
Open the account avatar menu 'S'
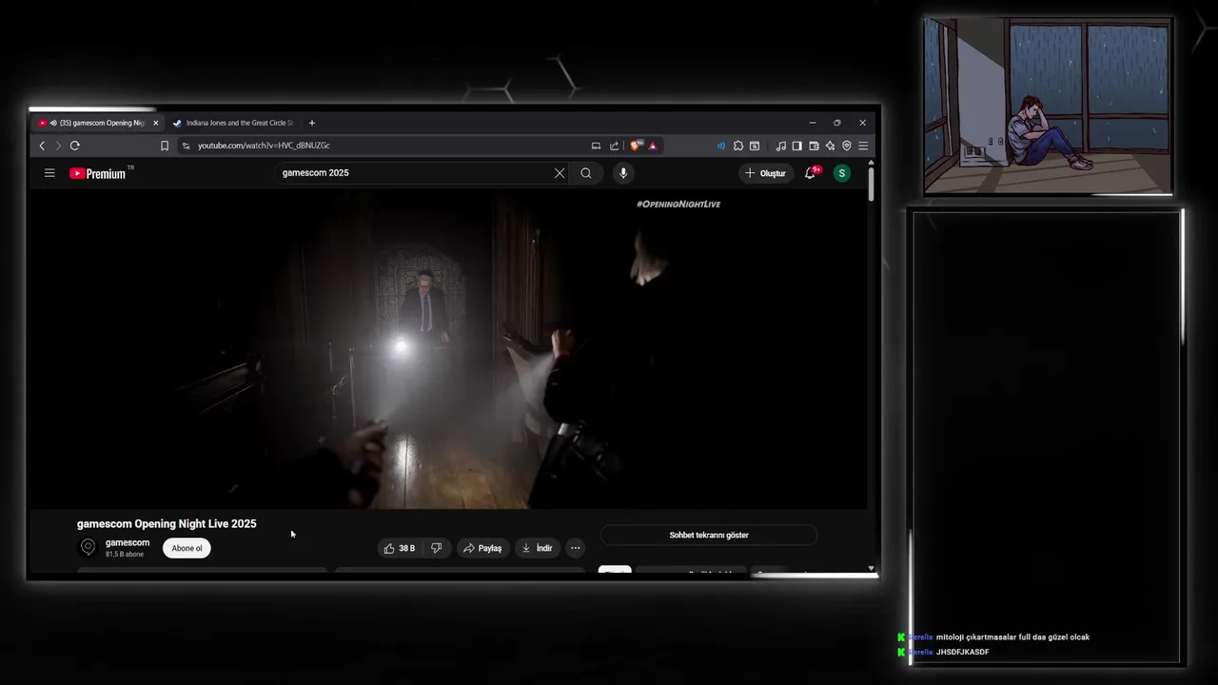click(x=841, y=173)
